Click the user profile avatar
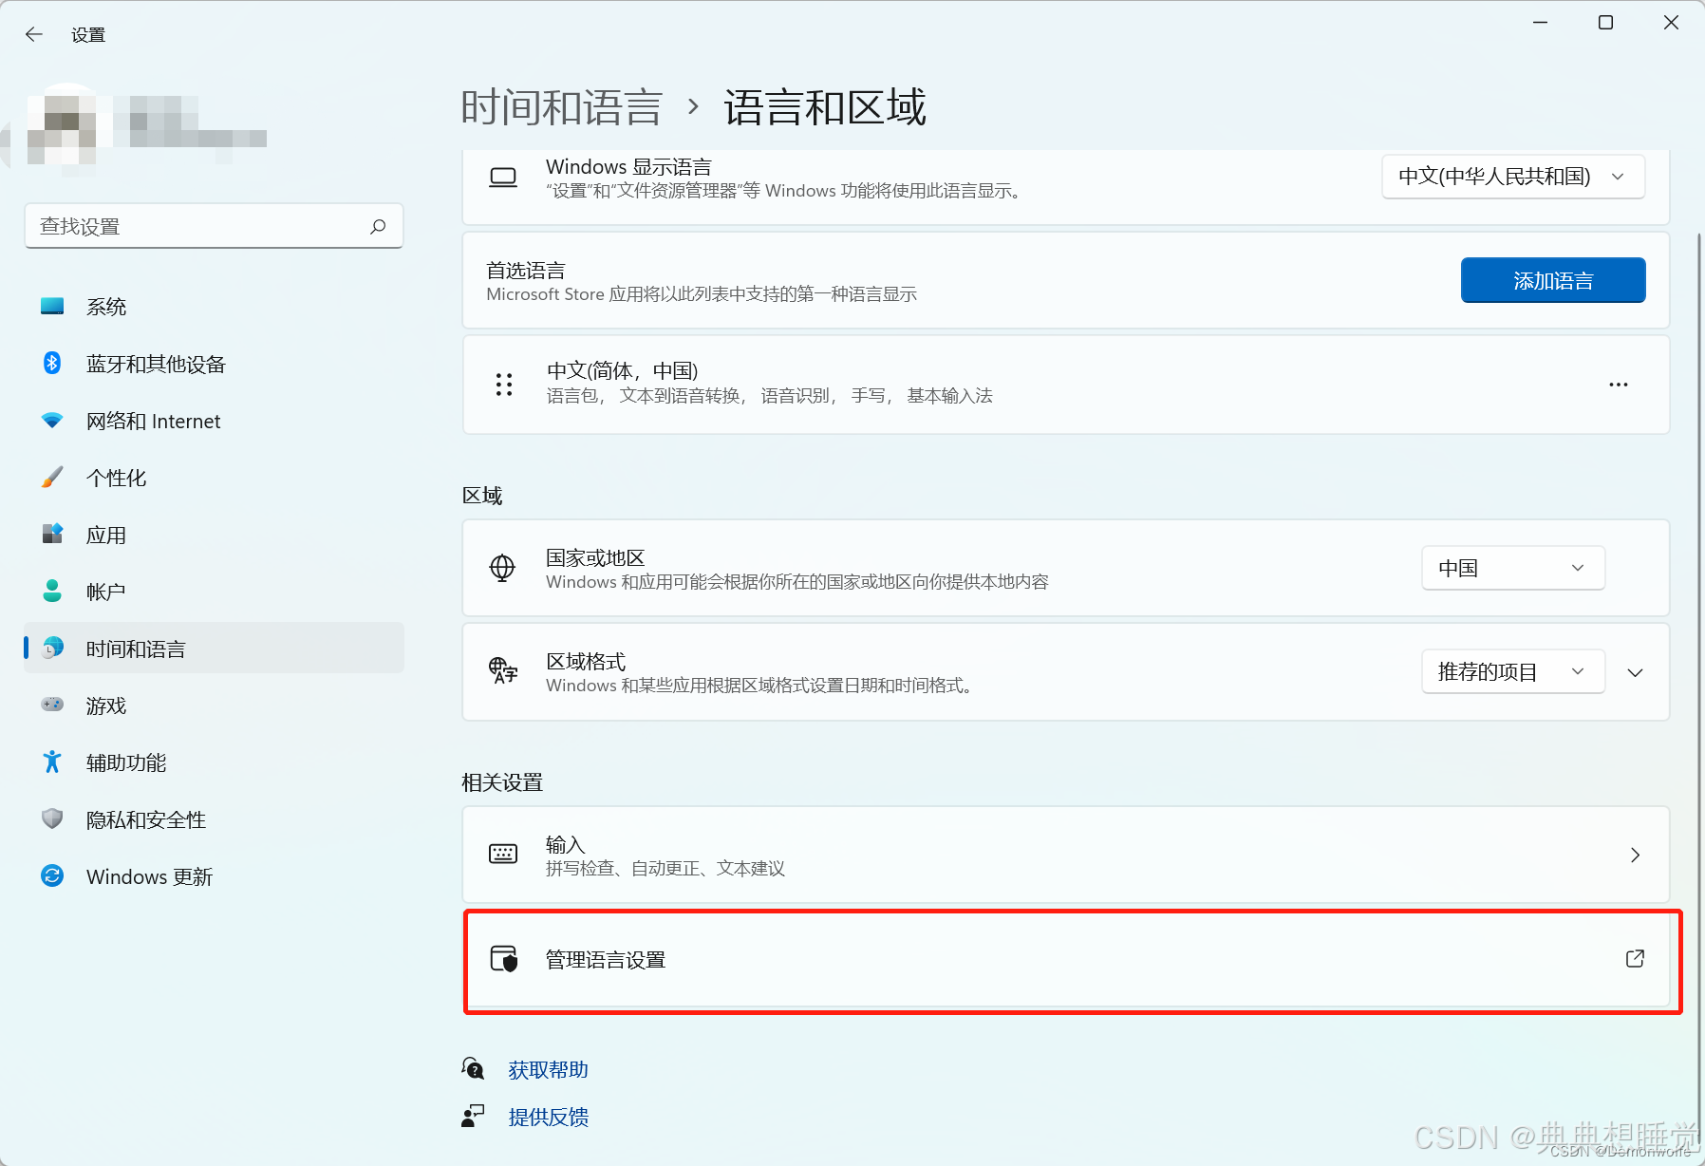The height and width of the screenshot is (1166, 1705). (62, 128)
